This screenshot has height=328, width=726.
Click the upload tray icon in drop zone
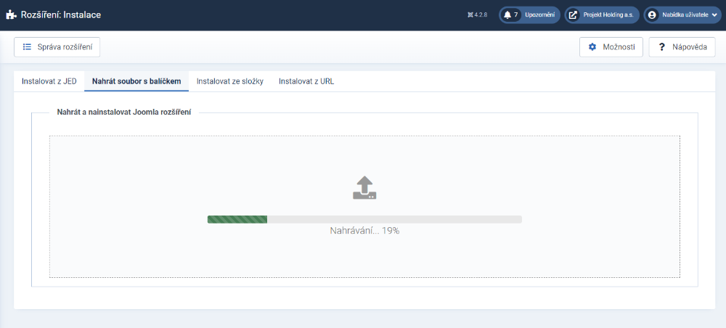coord(364,188)
